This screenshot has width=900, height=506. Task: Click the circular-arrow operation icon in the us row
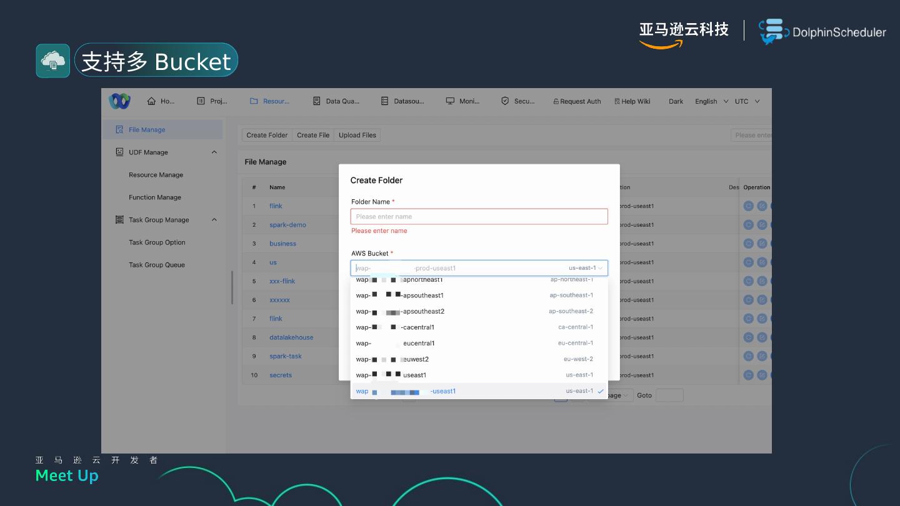(x=748, y=262)
